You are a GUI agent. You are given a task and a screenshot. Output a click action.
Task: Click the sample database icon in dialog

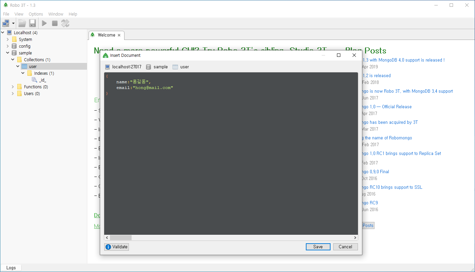(148, 67)
